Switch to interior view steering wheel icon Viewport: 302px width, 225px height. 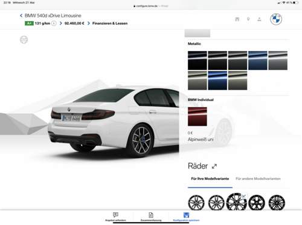(x=24, y=40)
